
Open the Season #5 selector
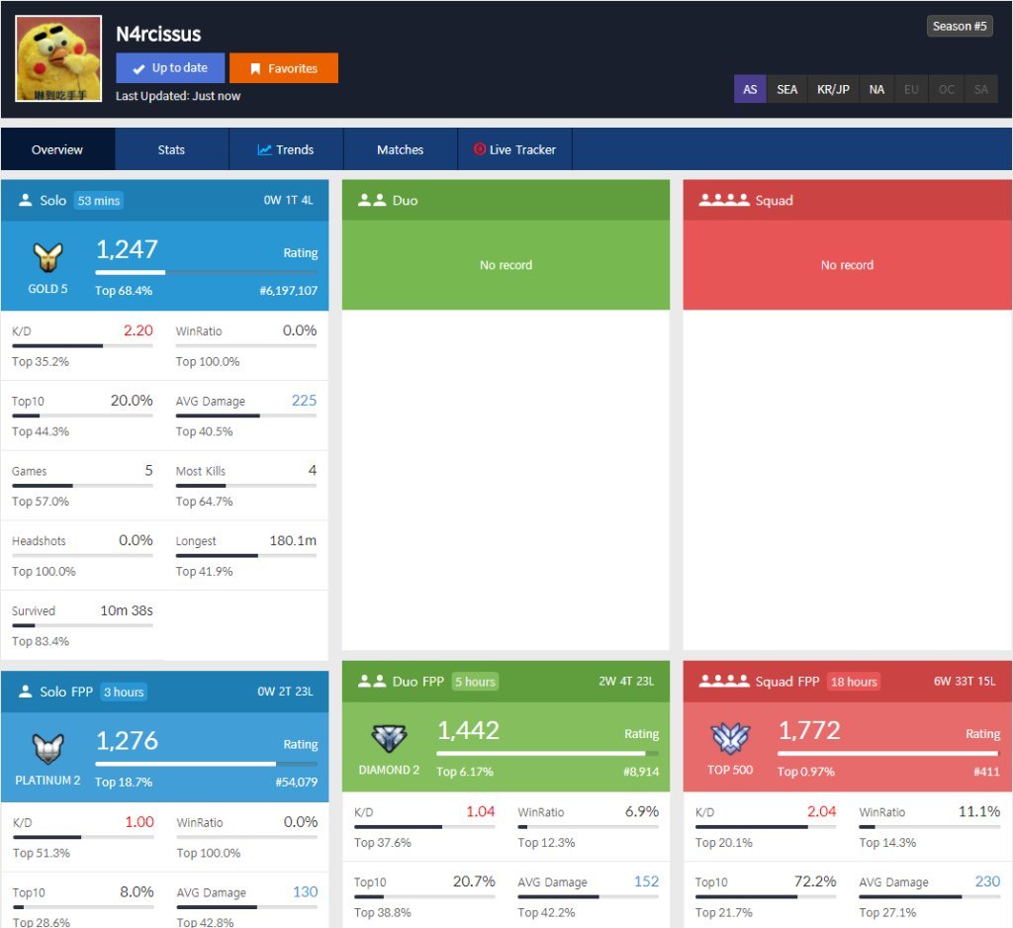(960, 27)
